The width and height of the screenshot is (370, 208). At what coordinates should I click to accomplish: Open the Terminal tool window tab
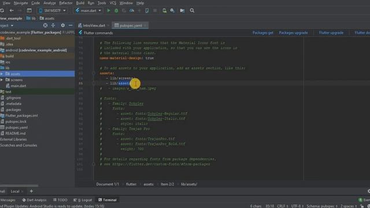tap(108, 200)
